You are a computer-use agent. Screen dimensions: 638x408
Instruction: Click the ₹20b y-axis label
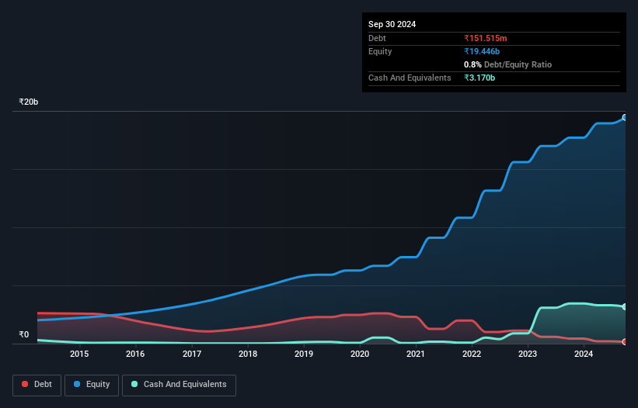pos(29,102)
